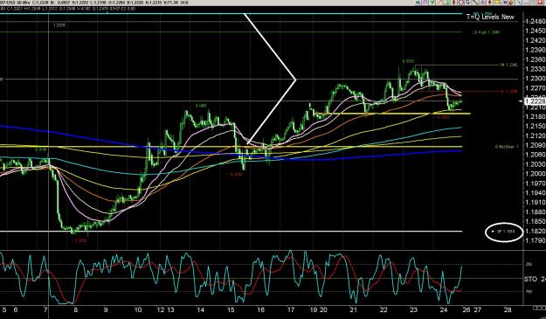Click the 1.1820 price axis label
The image size is (546, 319).
536,231
